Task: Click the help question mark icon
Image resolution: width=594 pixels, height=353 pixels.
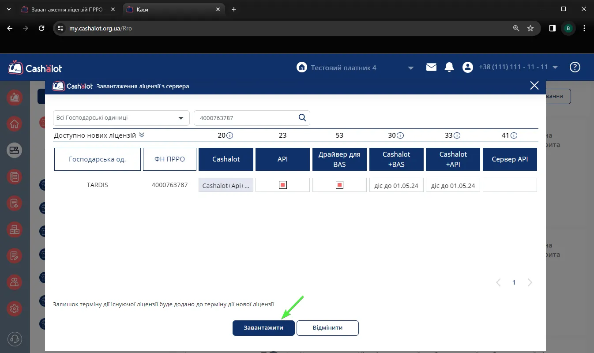Action: [x=575, y=67]
